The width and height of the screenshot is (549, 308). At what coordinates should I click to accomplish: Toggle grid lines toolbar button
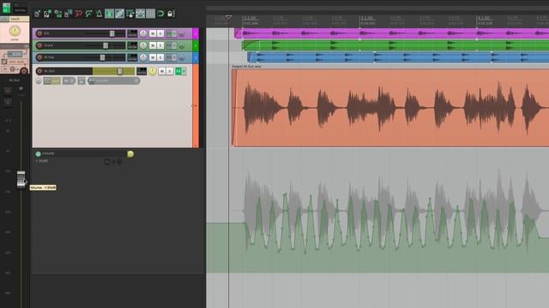click(151, 14)
